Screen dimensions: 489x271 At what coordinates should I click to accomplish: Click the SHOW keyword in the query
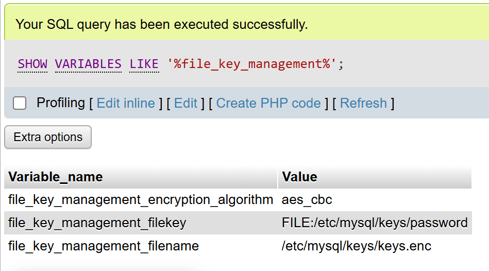point(32,64)
